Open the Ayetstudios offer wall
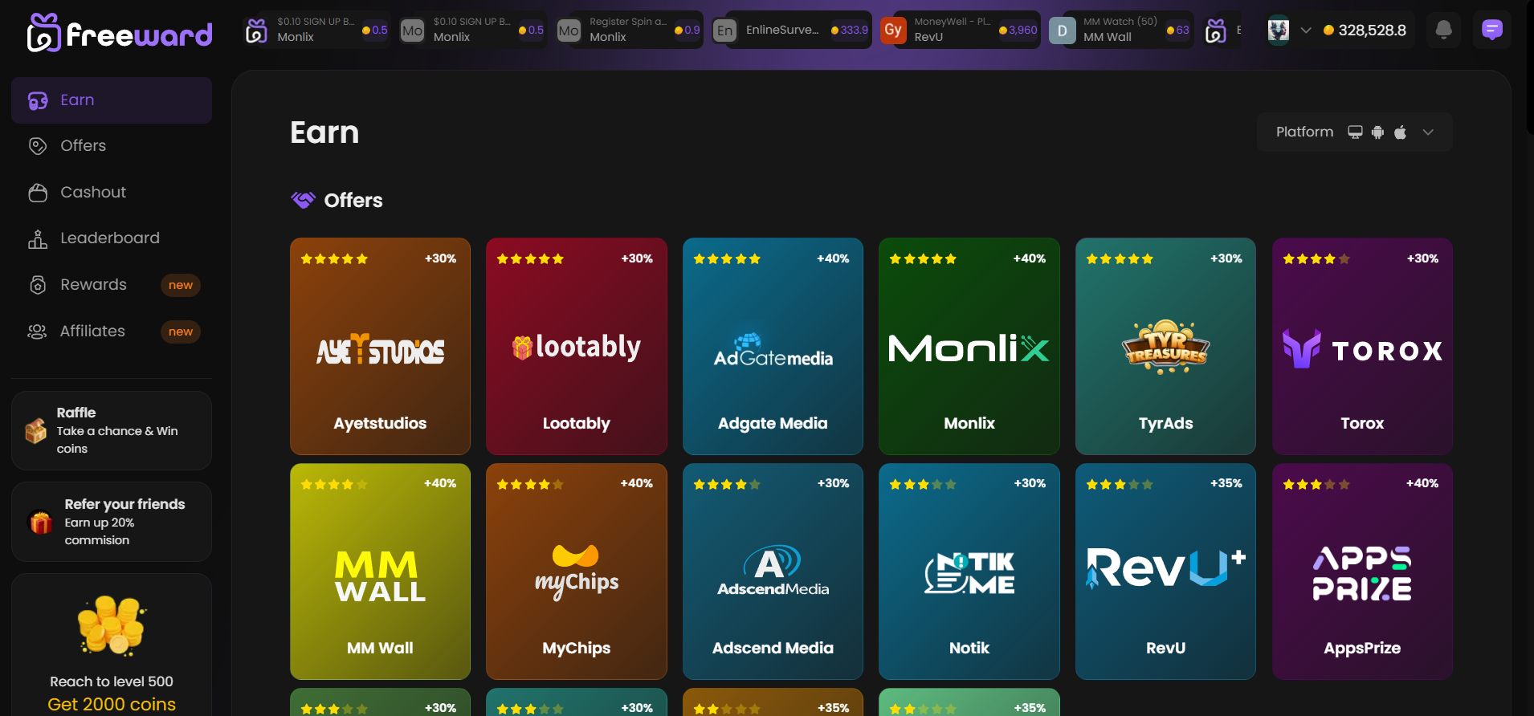This screenshot has height=716, width=1534. point(380,346)
